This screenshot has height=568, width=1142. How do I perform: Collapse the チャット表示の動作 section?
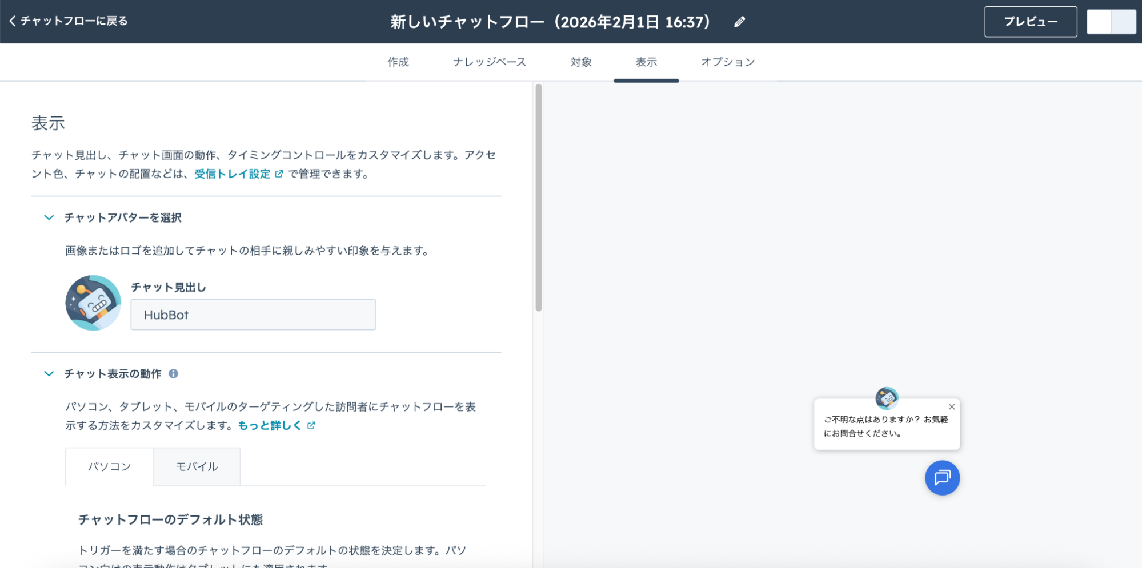pos(49,374)
